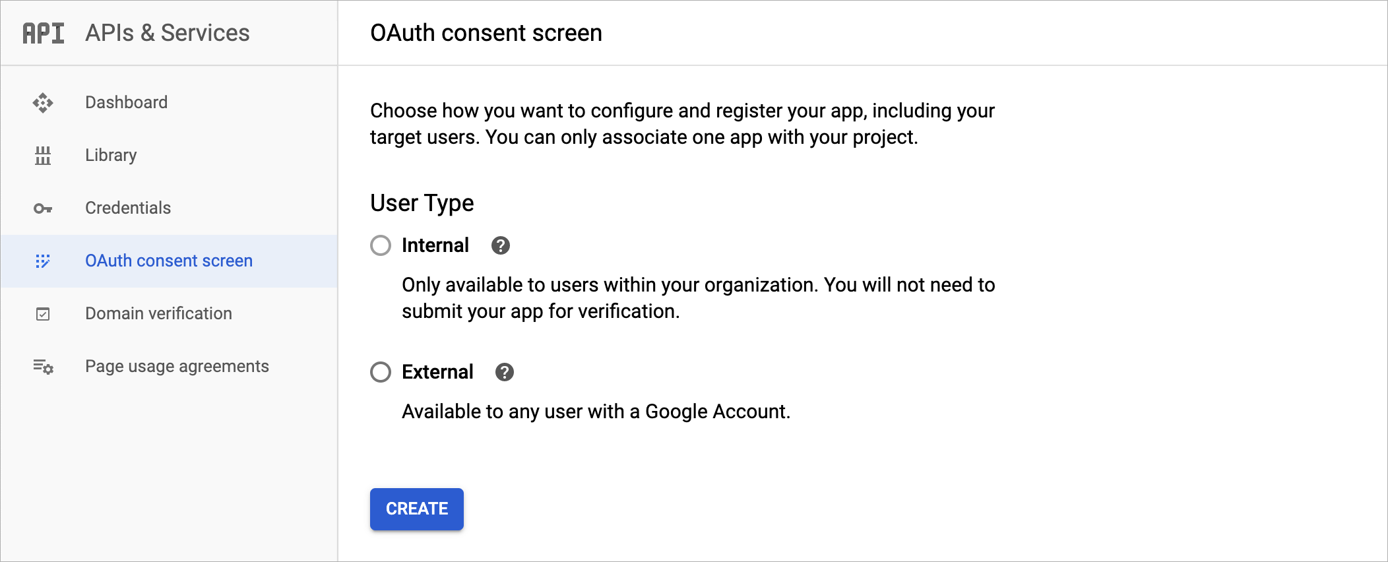This screenshot has width=1388, height=562.
Task: Open help tooltip for External user type
Action: [505, 372]
